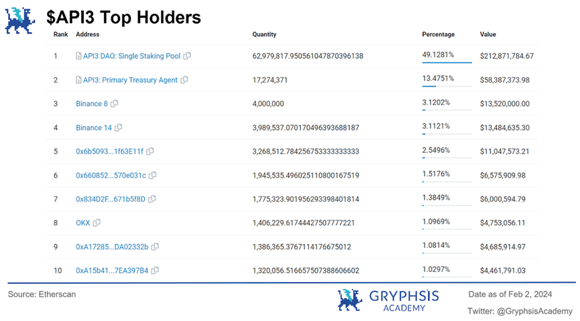Image resolution: width=580 pixels, height=321 pixels.
Task: Click the 49.1281% percentage bar
Action: tap(447, 63)
